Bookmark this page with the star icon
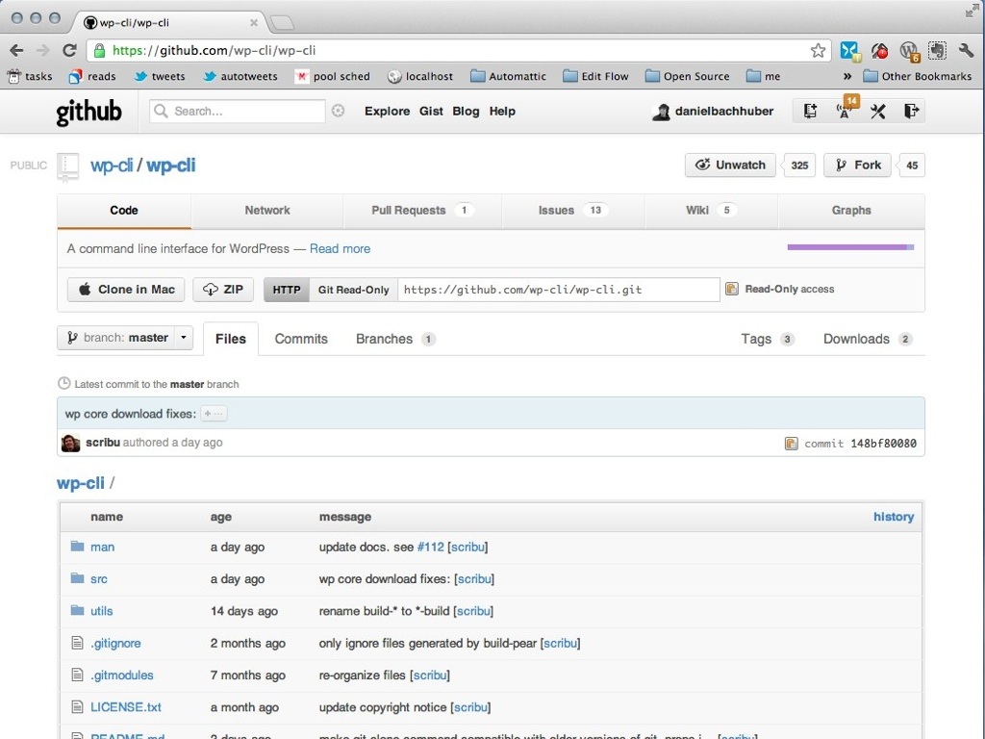Viewport: 985px width, 739px height. coord(818,50)
